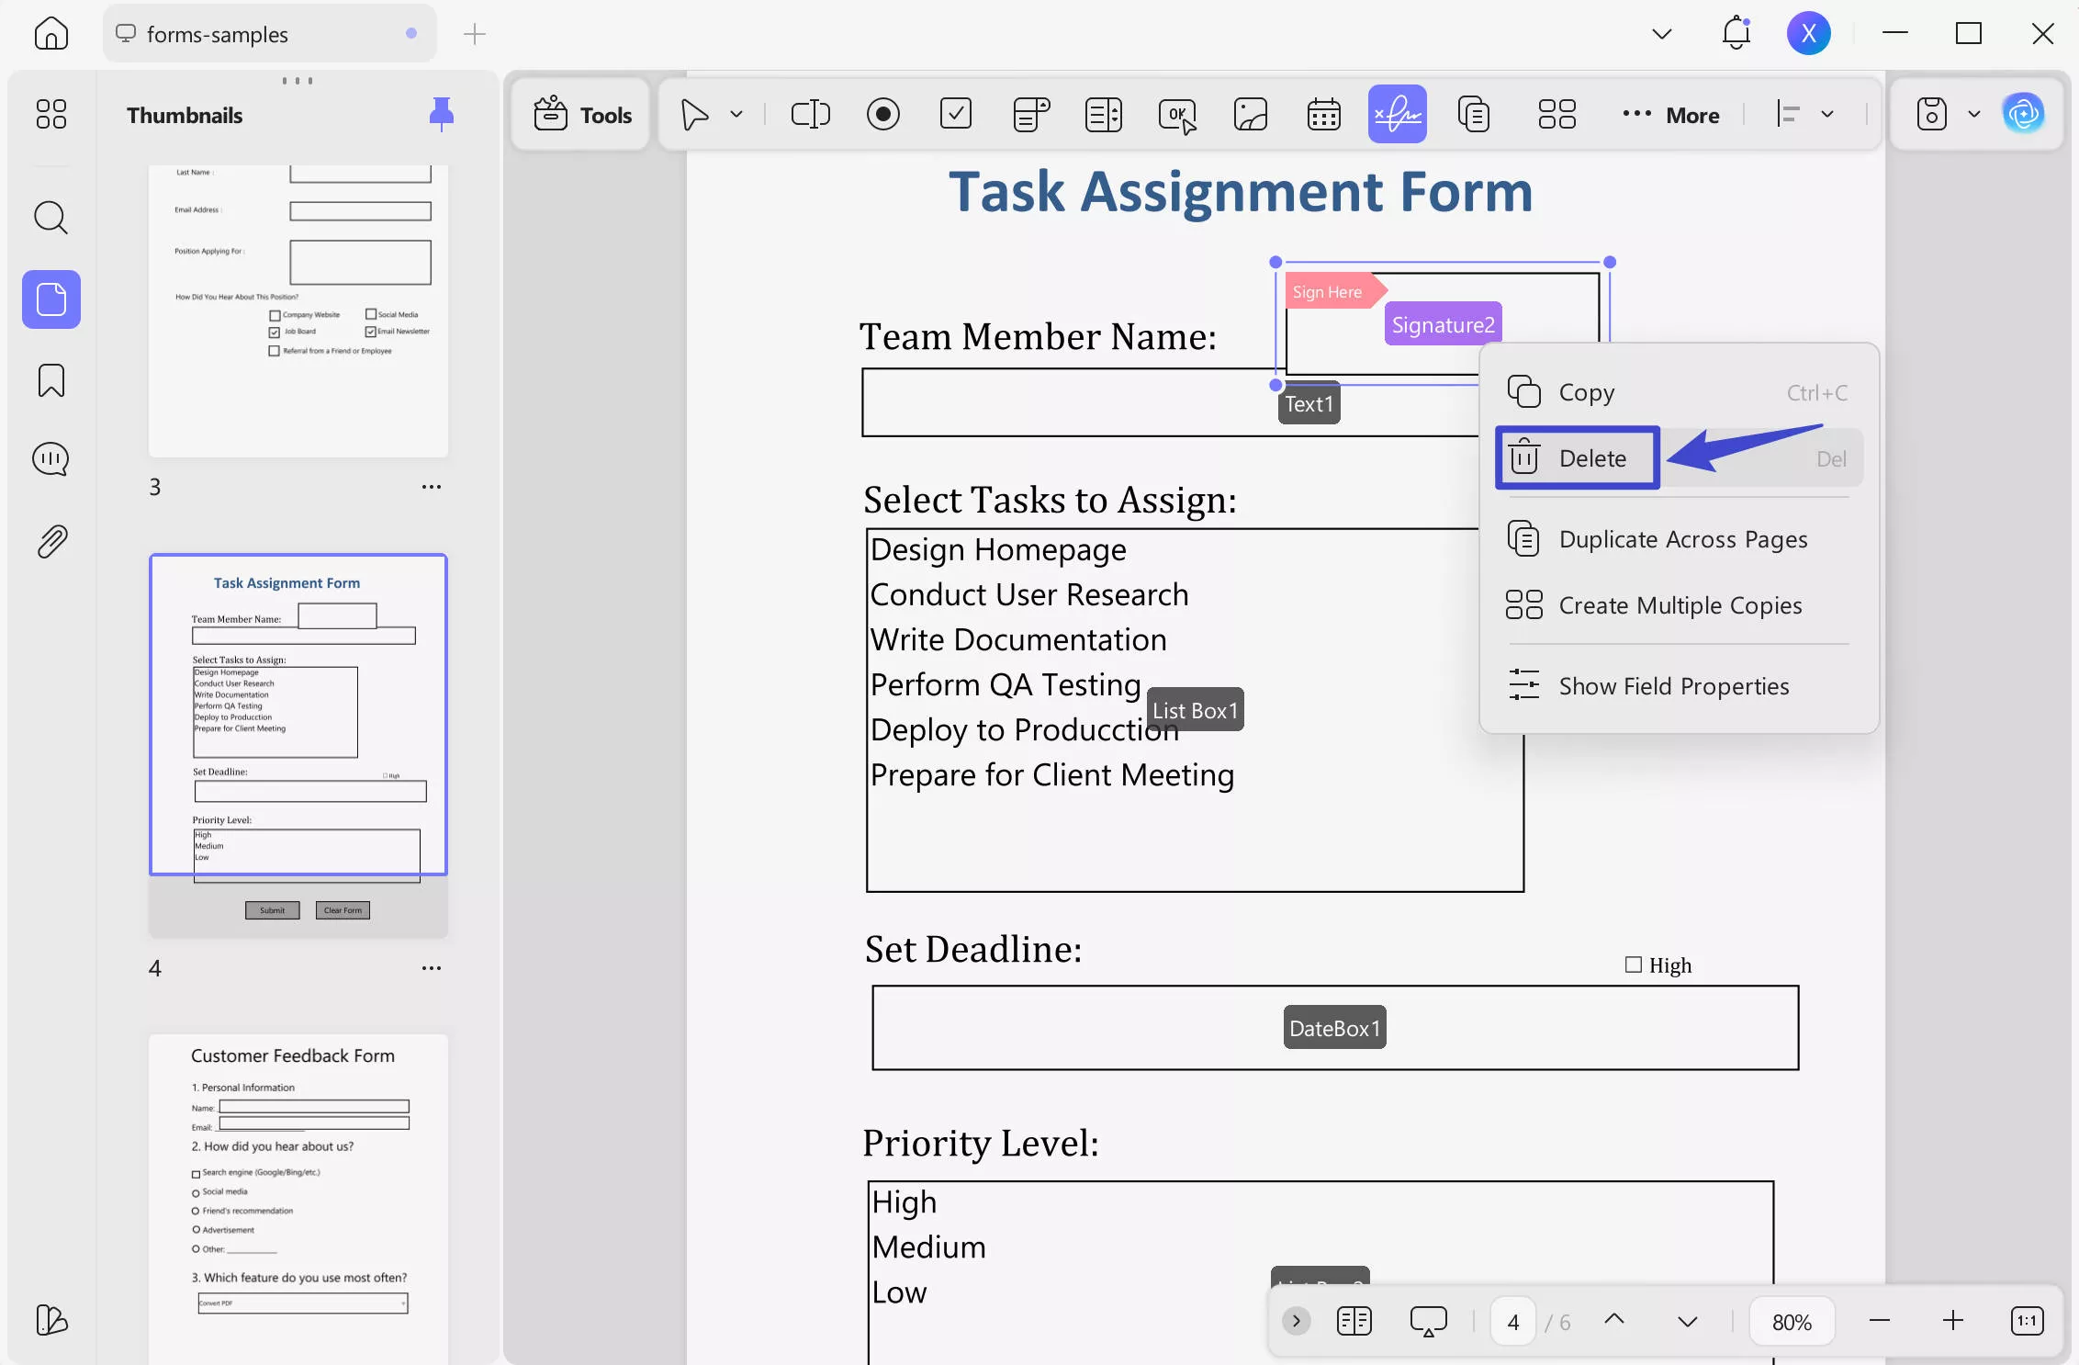This screenshot has height=1365, width=2079.
Task: Select the checkbox field tool in toolbar
Action: 956,114
